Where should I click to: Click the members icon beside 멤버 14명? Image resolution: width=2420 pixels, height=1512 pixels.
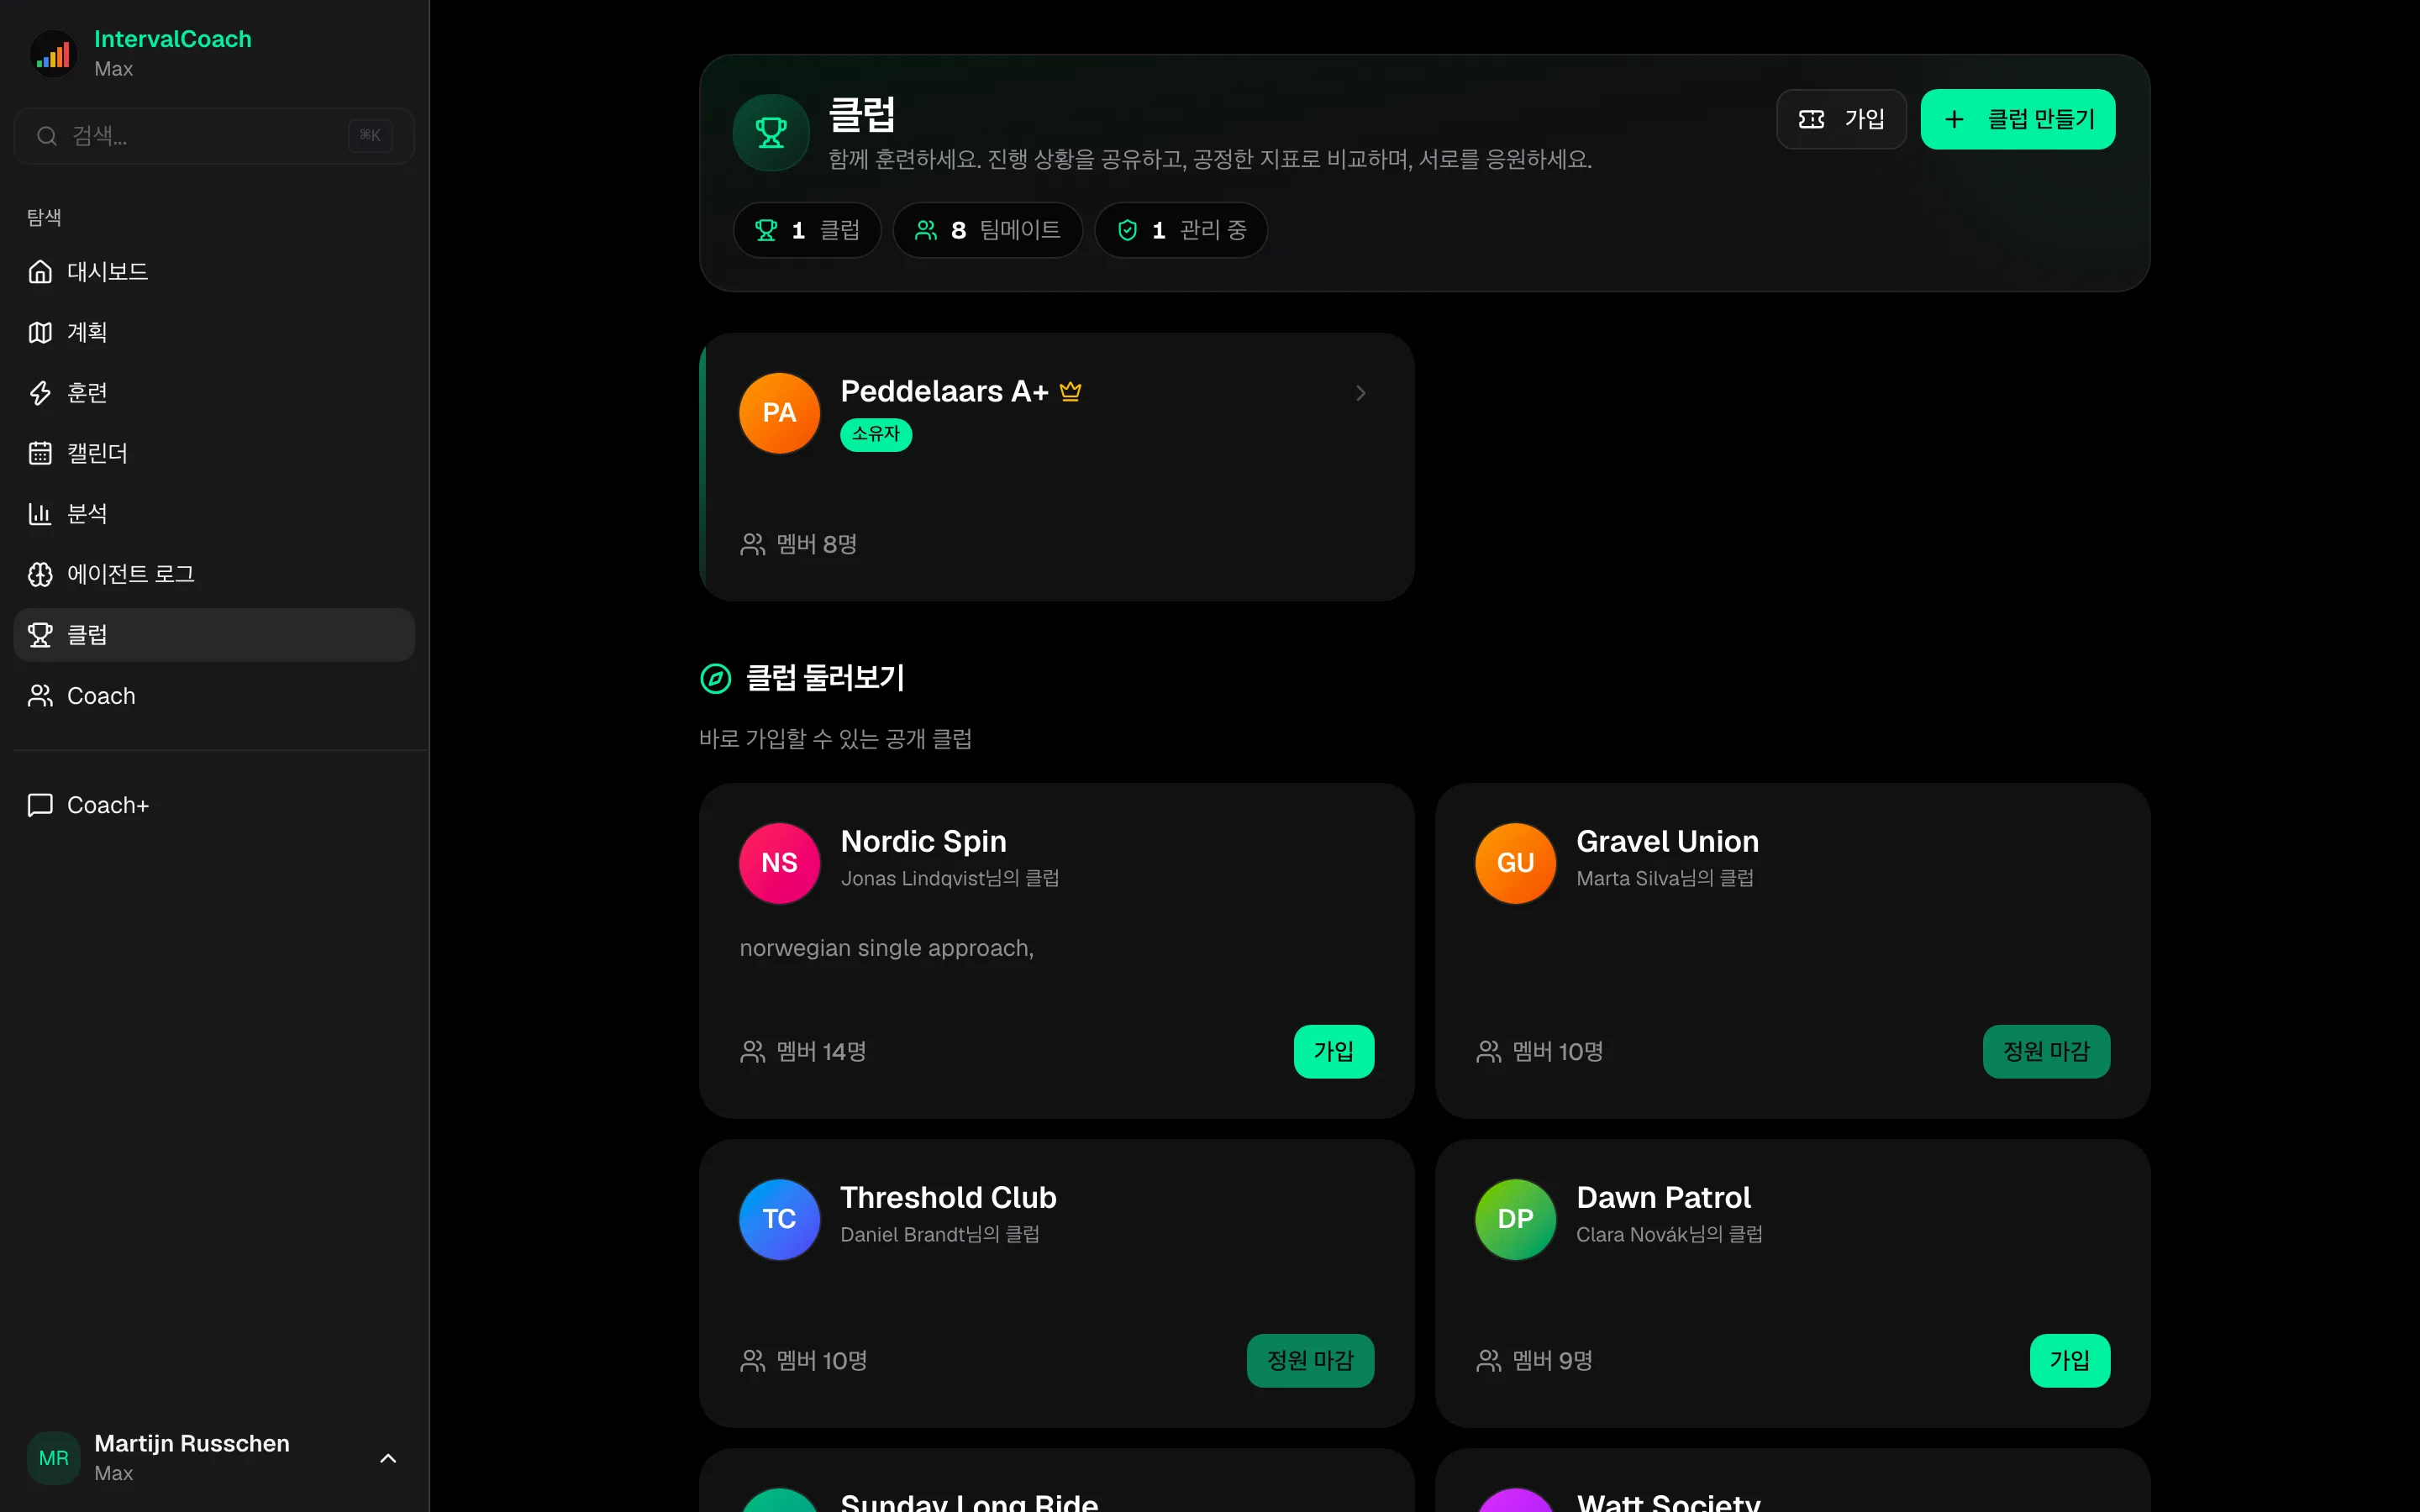752,1052
